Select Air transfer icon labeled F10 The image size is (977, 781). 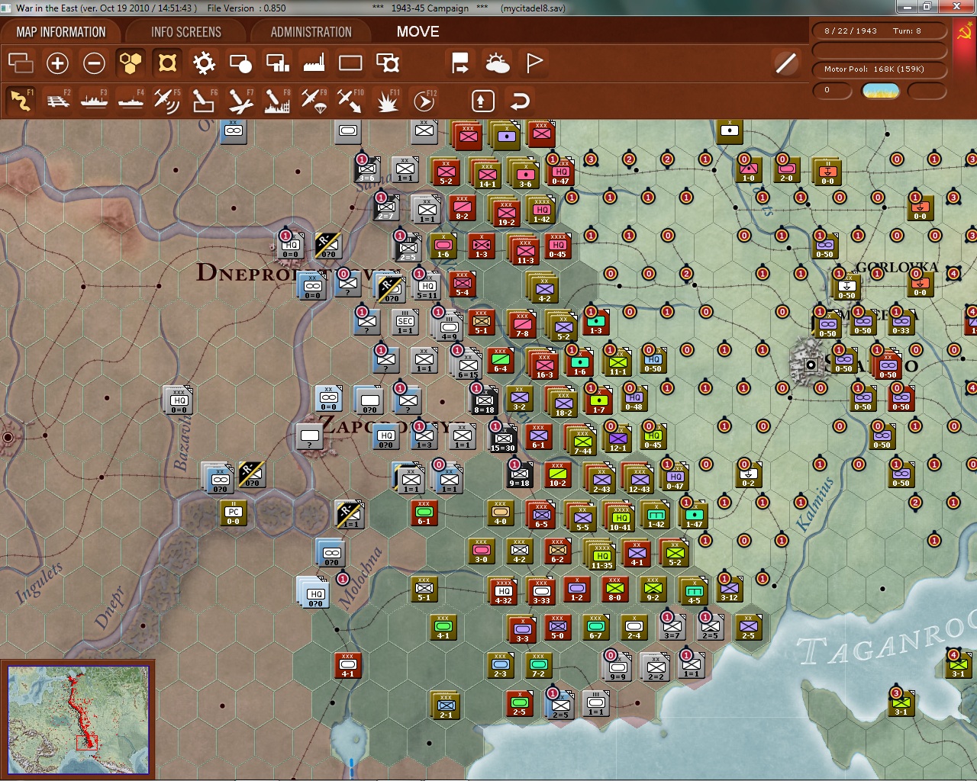(x=350, y=101)
